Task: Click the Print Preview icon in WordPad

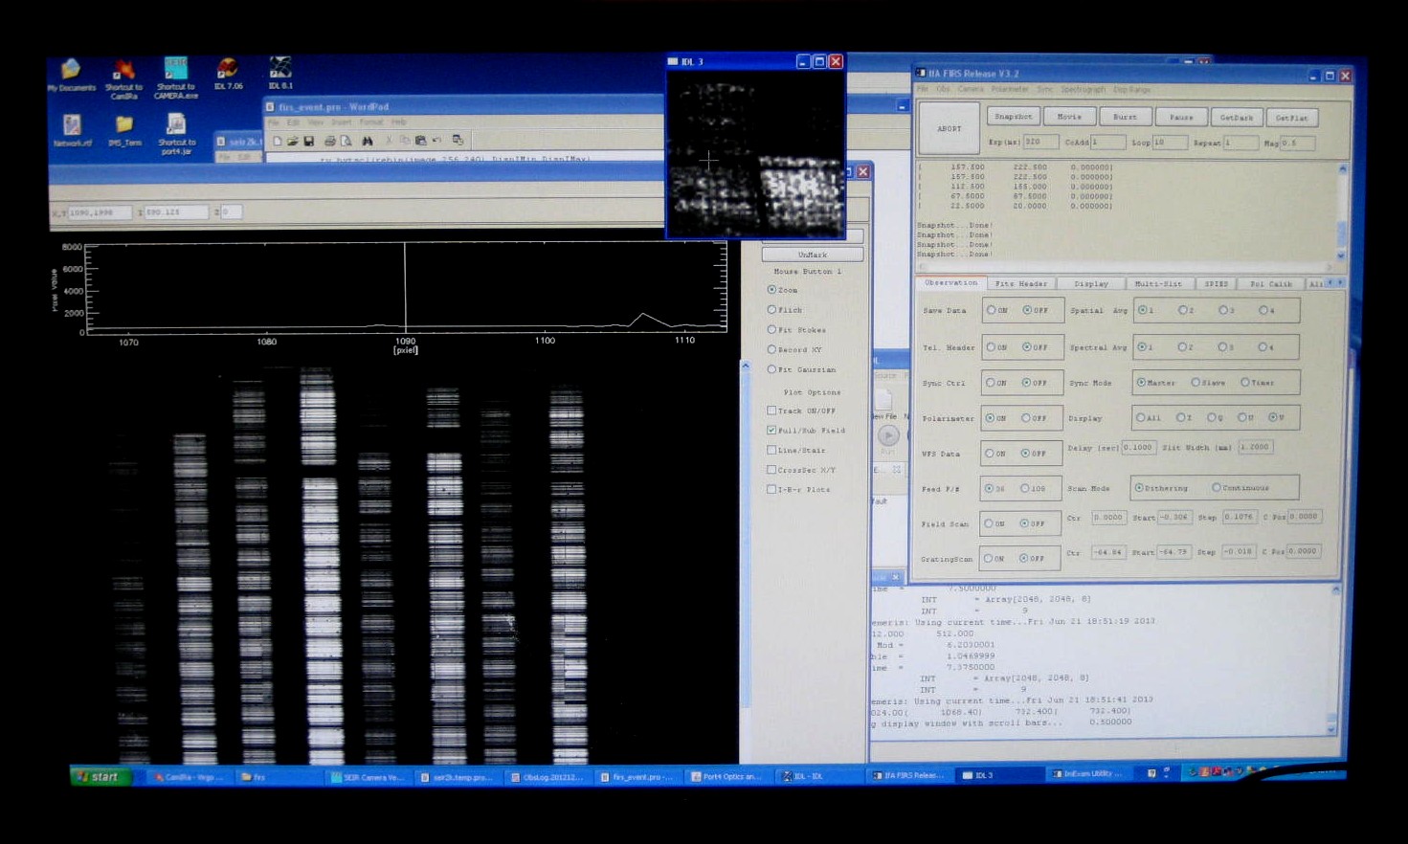Action: point(346,141)
